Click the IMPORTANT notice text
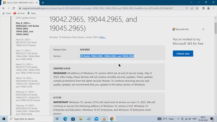The image size is (217, 122). 104,108
